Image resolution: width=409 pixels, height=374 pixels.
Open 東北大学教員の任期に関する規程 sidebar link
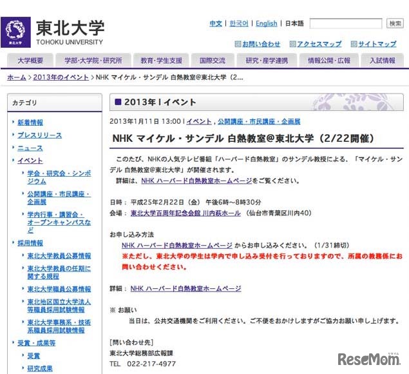(59, 272)
